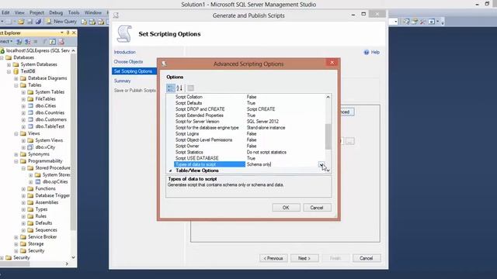Select the Set Scripting Options wizard step
This screenshot has height=279, width=497.
[133, 71]
